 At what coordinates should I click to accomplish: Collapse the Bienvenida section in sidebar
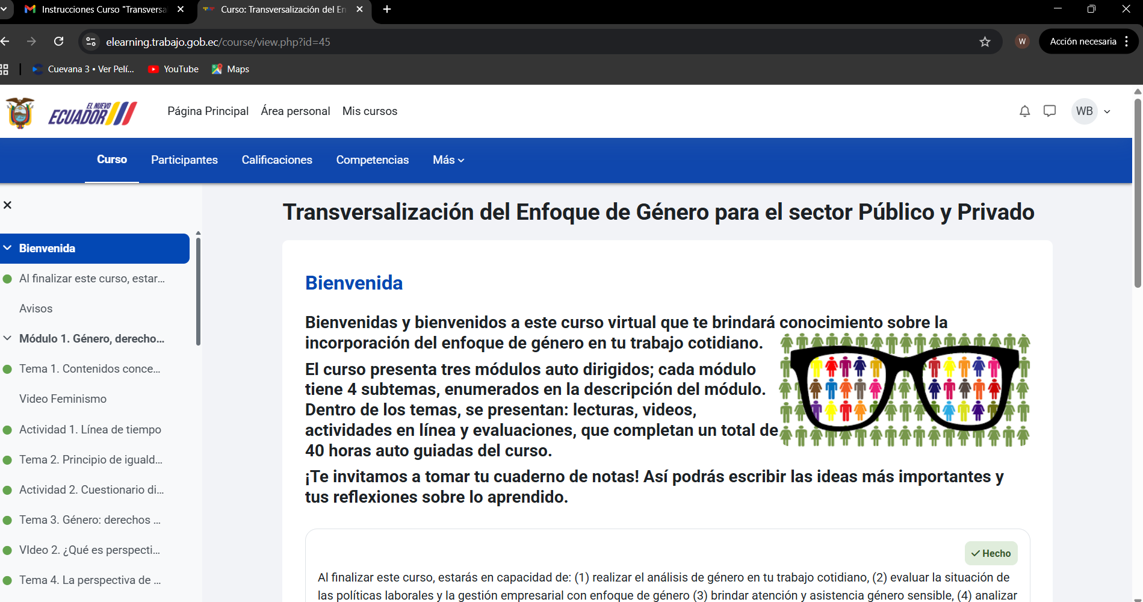[x=8, y=248]
